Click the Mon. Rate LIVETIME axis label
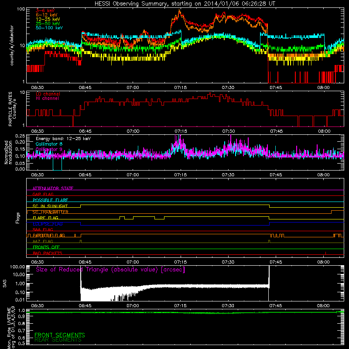This screenshot has height=349, width=349. point(11,327)
